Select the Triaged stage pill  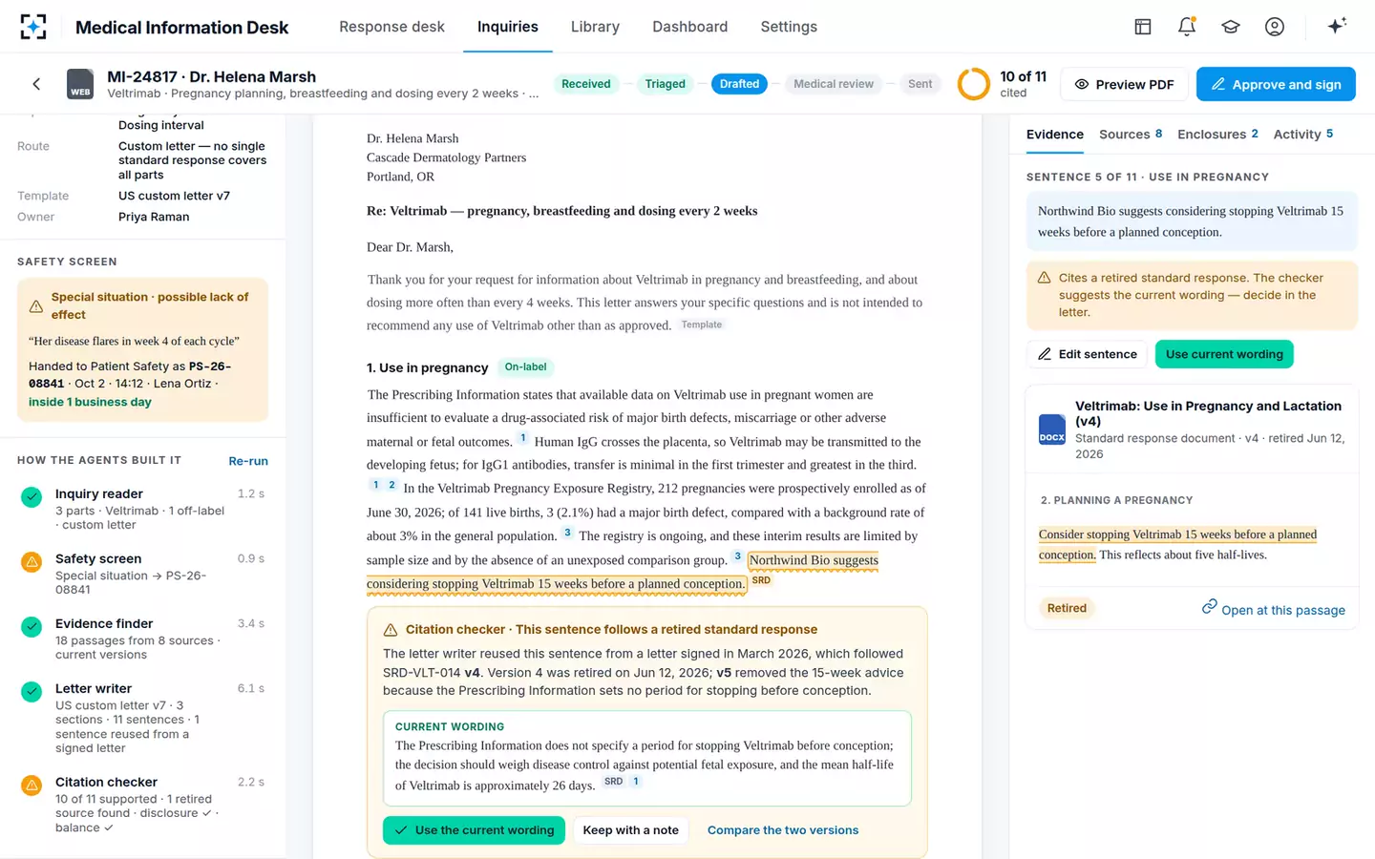[665, 84]
